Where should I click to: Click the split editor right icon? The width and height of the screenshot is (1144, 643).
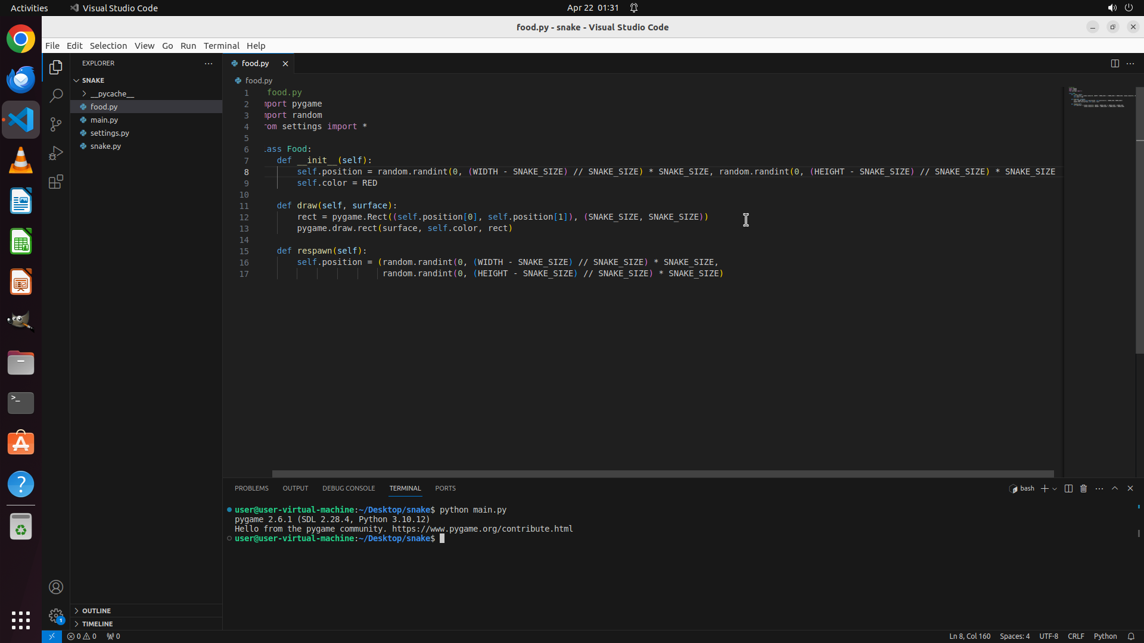pos(1115,63)
